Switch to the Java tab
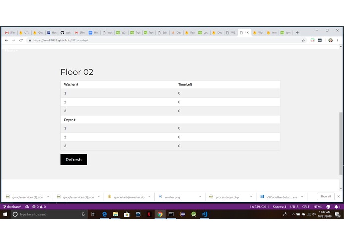344x244 pixels. pos(286,33)
